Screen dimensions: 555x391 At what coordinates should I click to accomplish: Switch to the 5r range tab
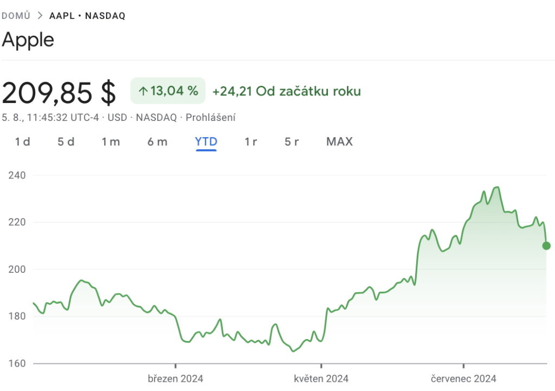click(x=292, y=142)
